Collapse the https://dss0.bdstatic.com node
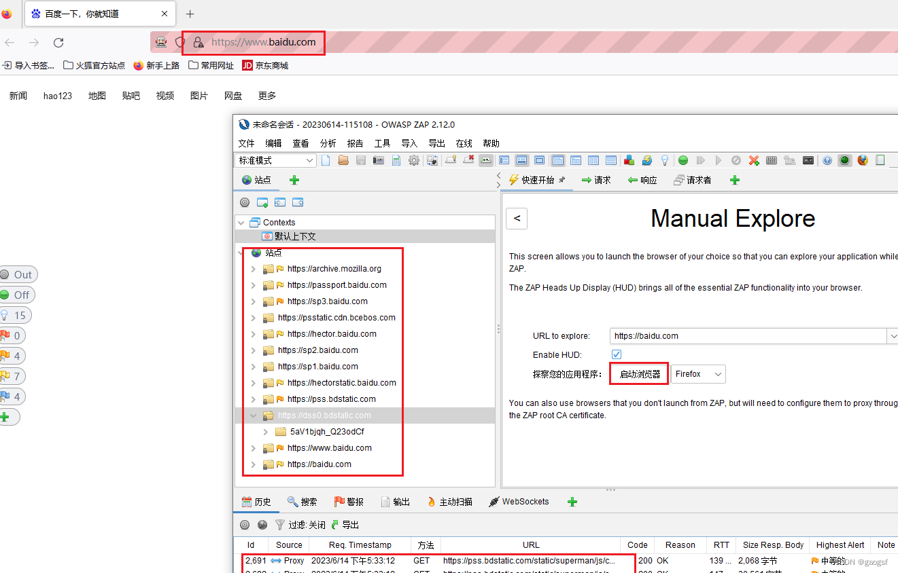 pyautogui.click(x=254, y=415)
